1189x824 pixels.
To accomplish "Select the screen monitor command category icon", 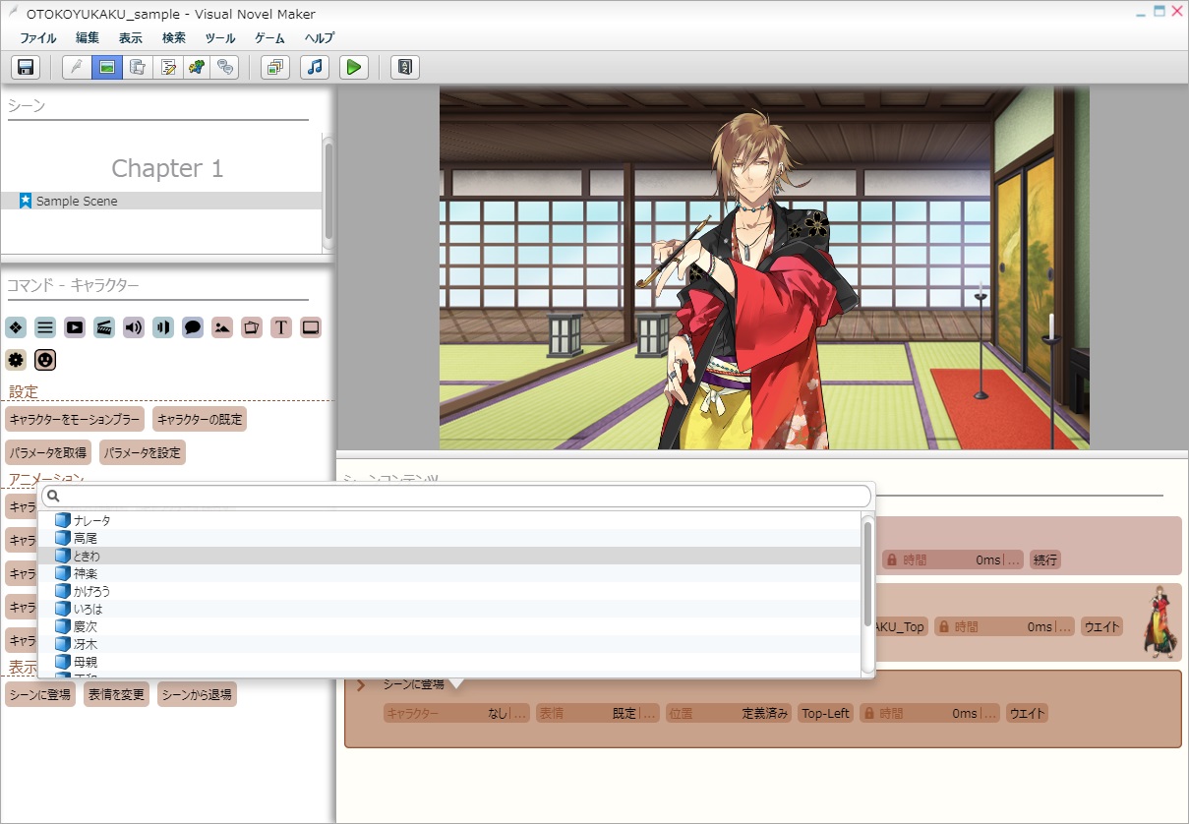I will [x=311, y=327].
